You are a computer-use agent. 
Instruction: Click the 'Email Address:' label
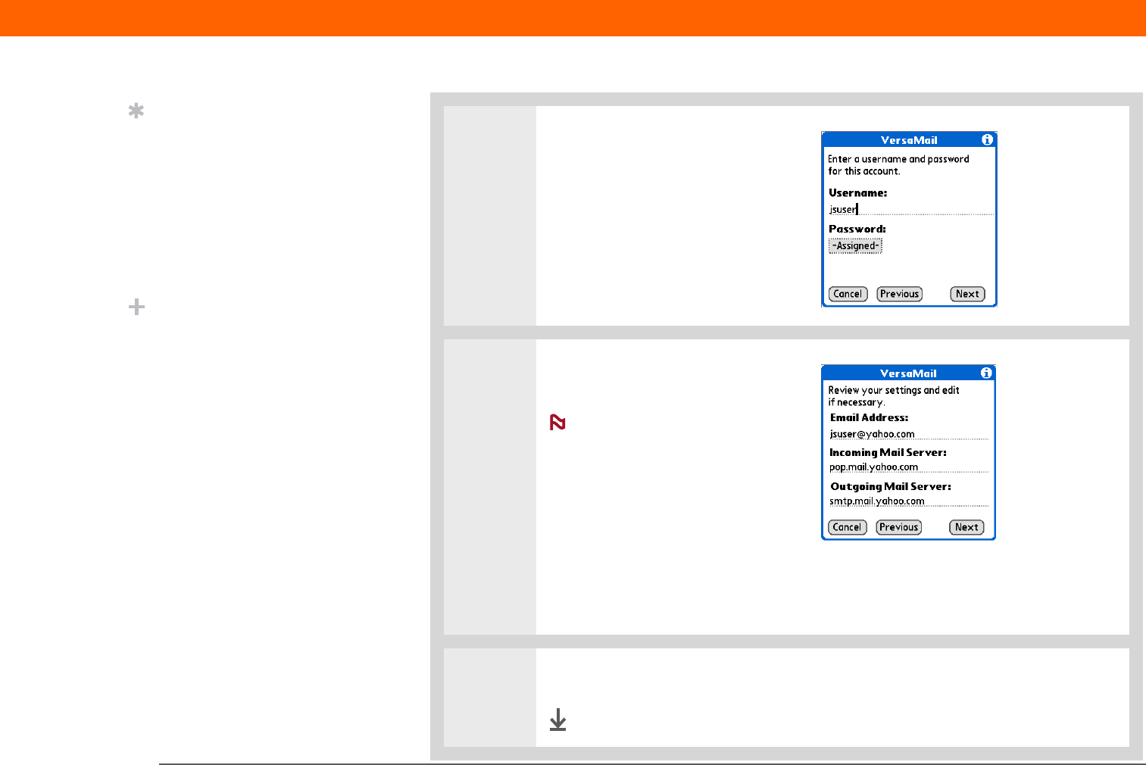click(869, 417)
